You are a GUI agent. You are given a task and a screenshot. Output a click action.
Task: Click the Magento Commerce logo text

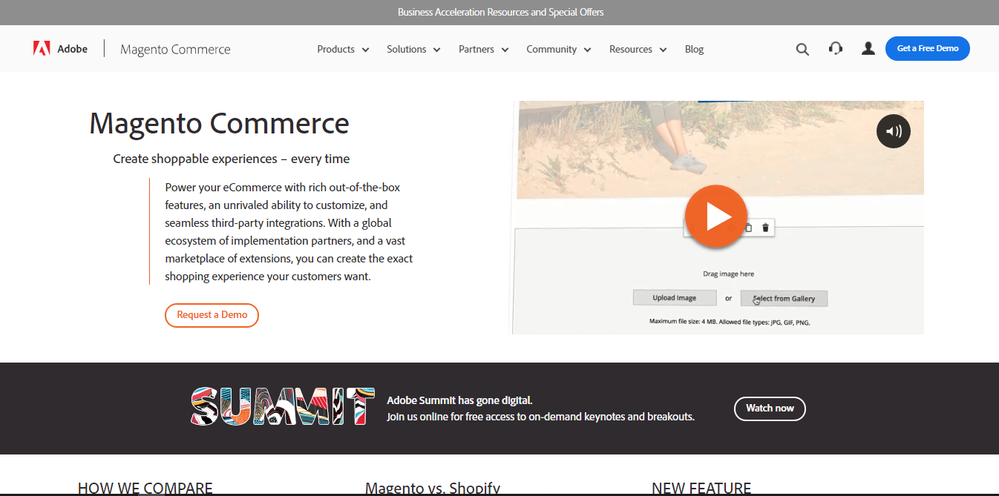pyautogui.click(x=175, y=50)
